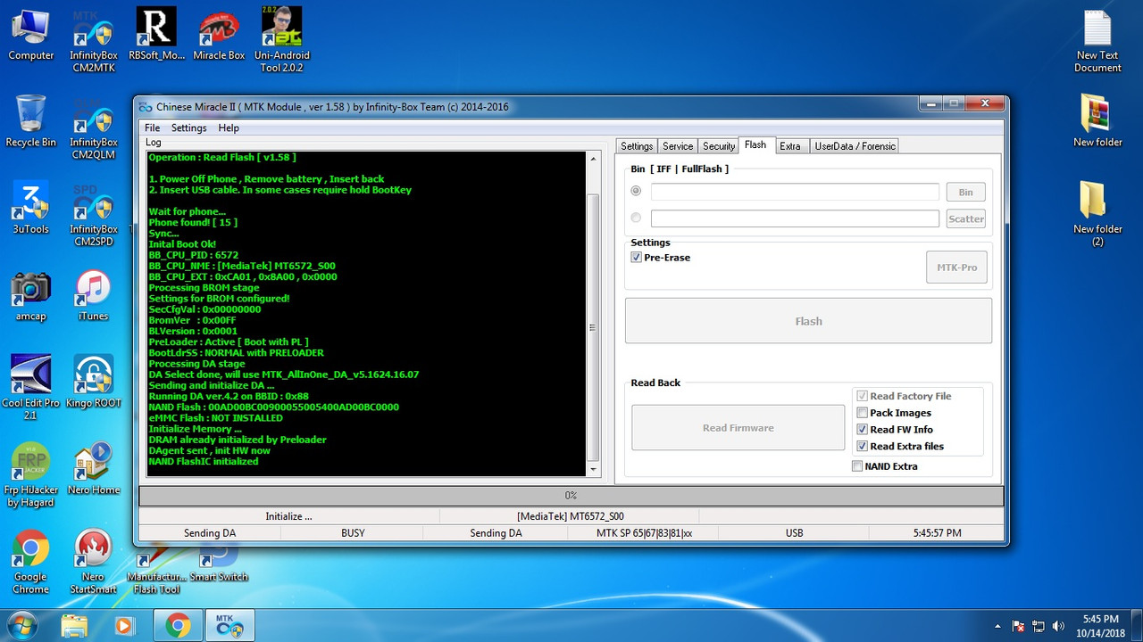The height and width of the screenshot is (642, 1143).
Task: Open New Text Document on desktop
Action: coord(1097,42)
